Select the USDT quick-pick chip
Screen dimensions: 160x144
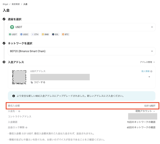(x=13, y=34)
